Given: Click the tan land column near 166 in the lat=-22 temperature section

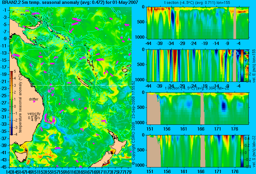Looking at the screenshot, I should pos(202,109).
